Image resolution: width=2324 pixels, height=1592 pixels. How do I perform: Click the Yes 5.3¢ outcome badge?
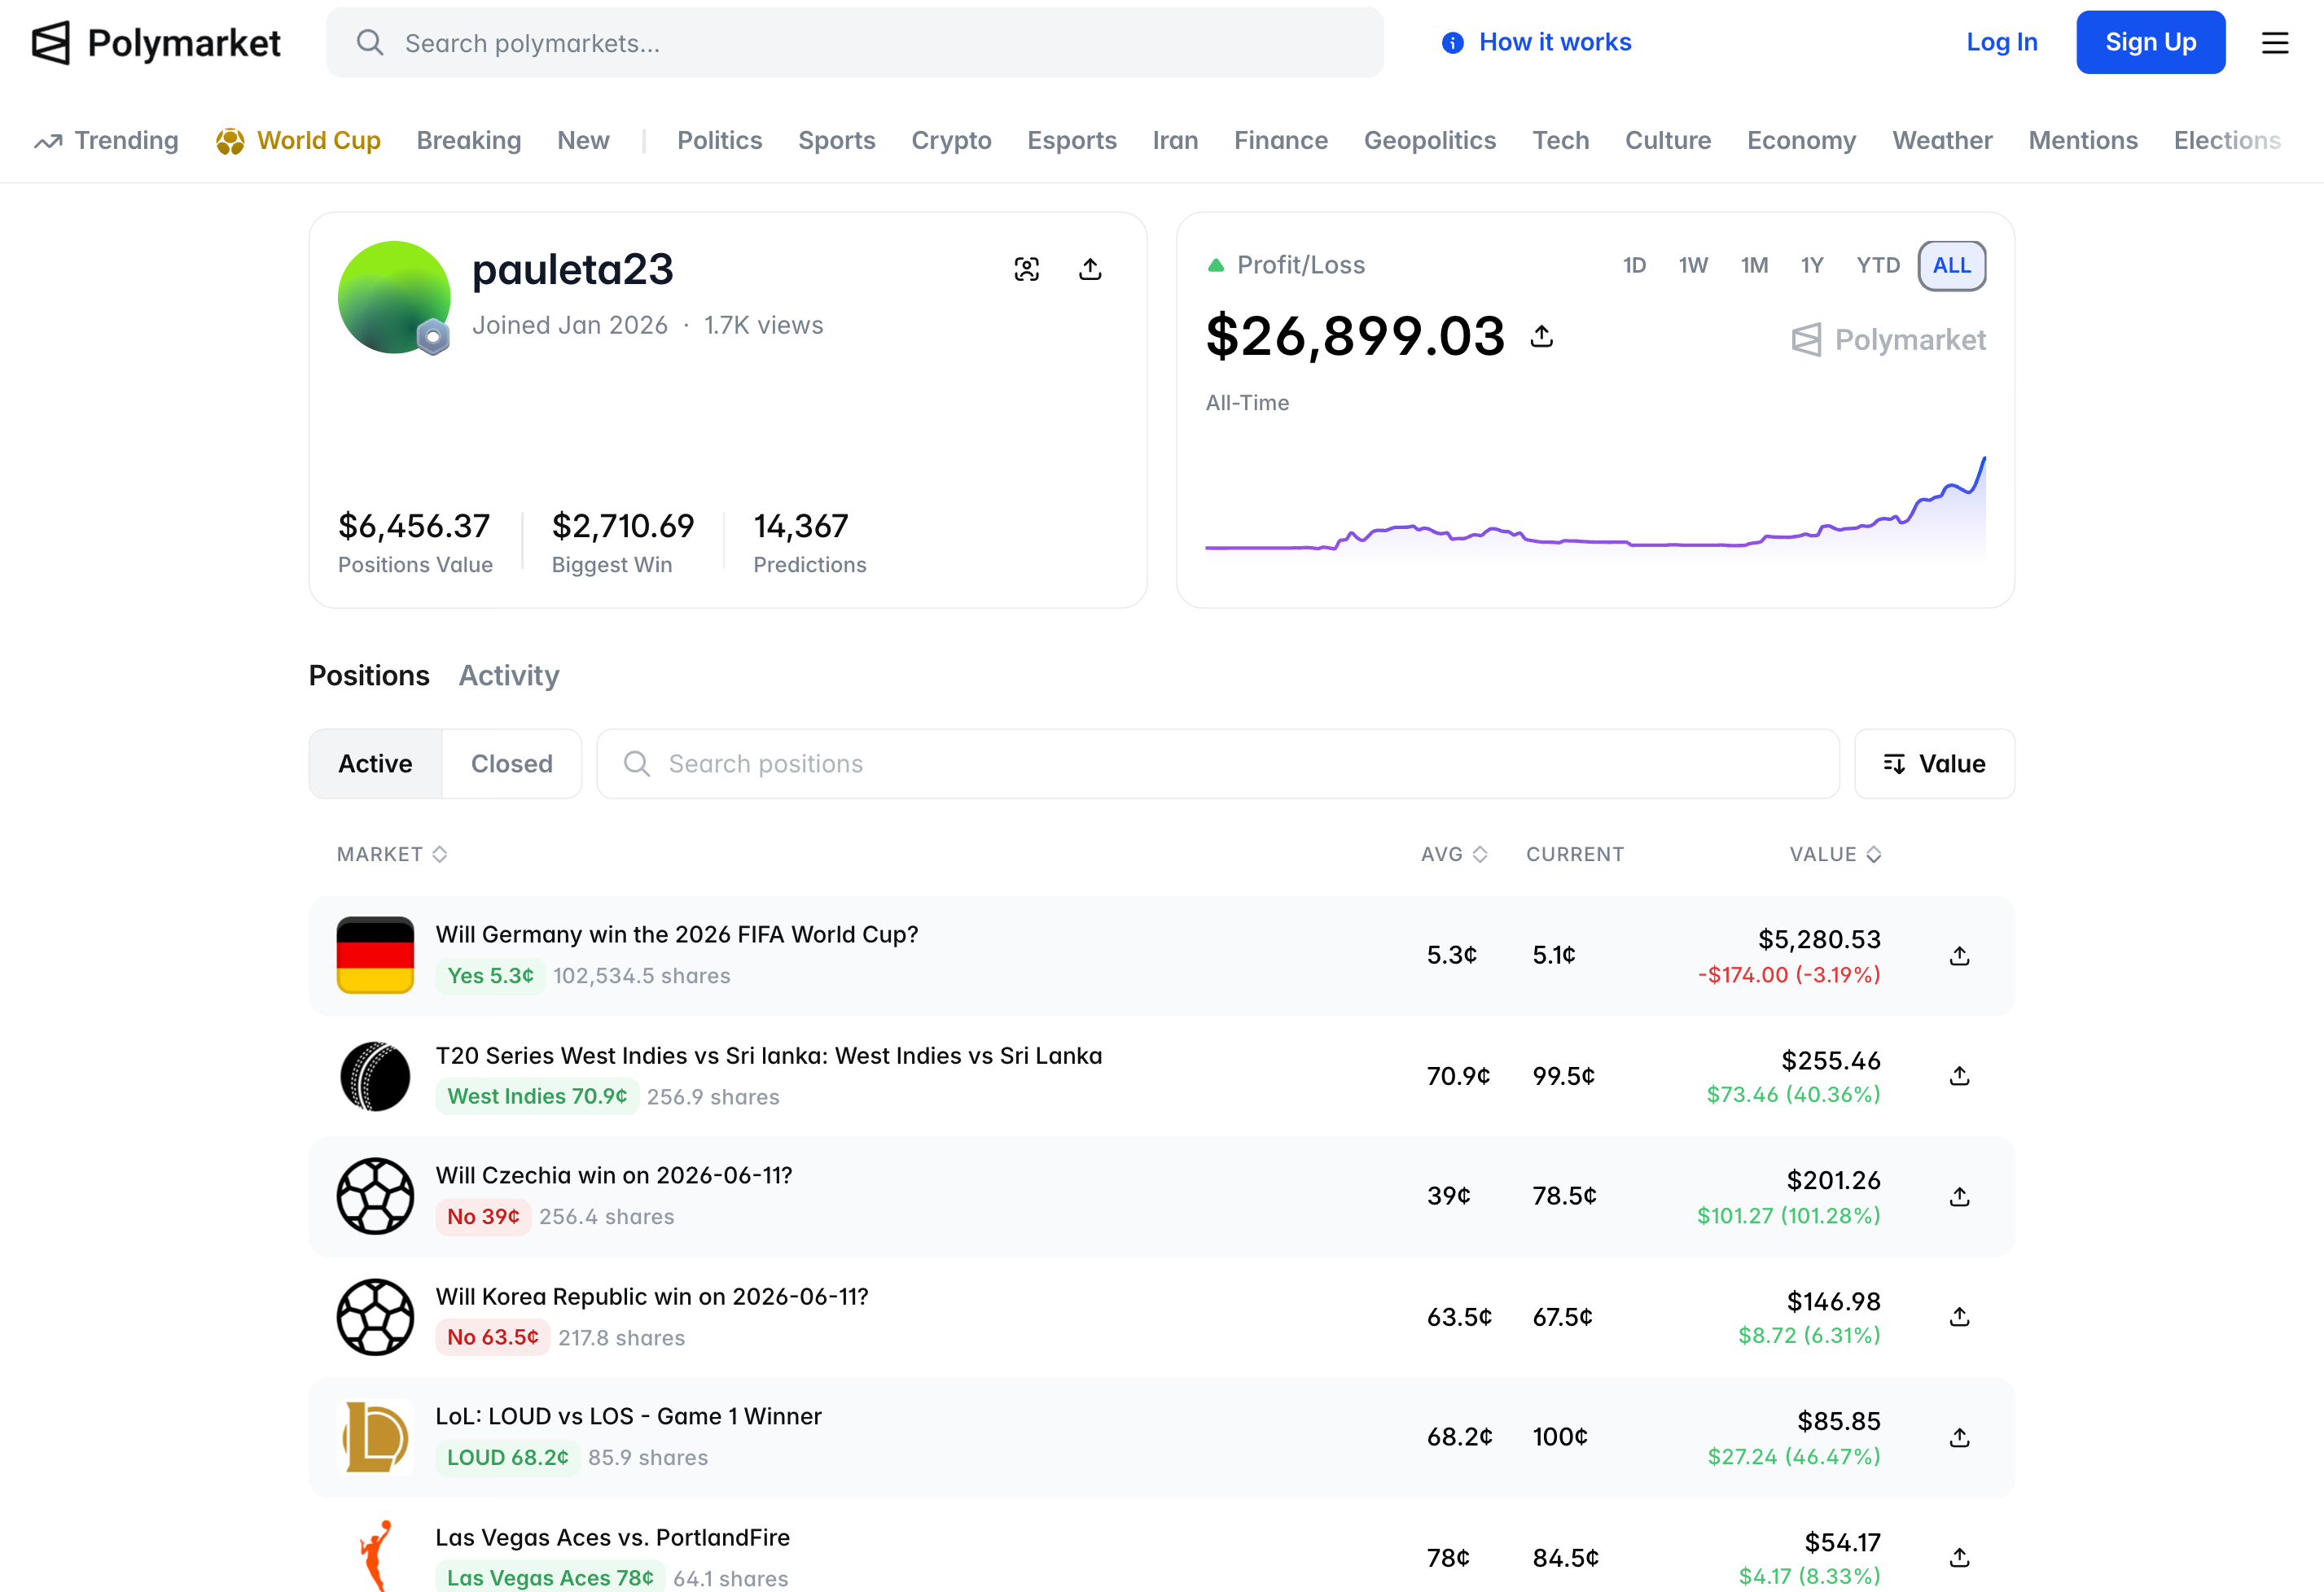coord(490,977)
